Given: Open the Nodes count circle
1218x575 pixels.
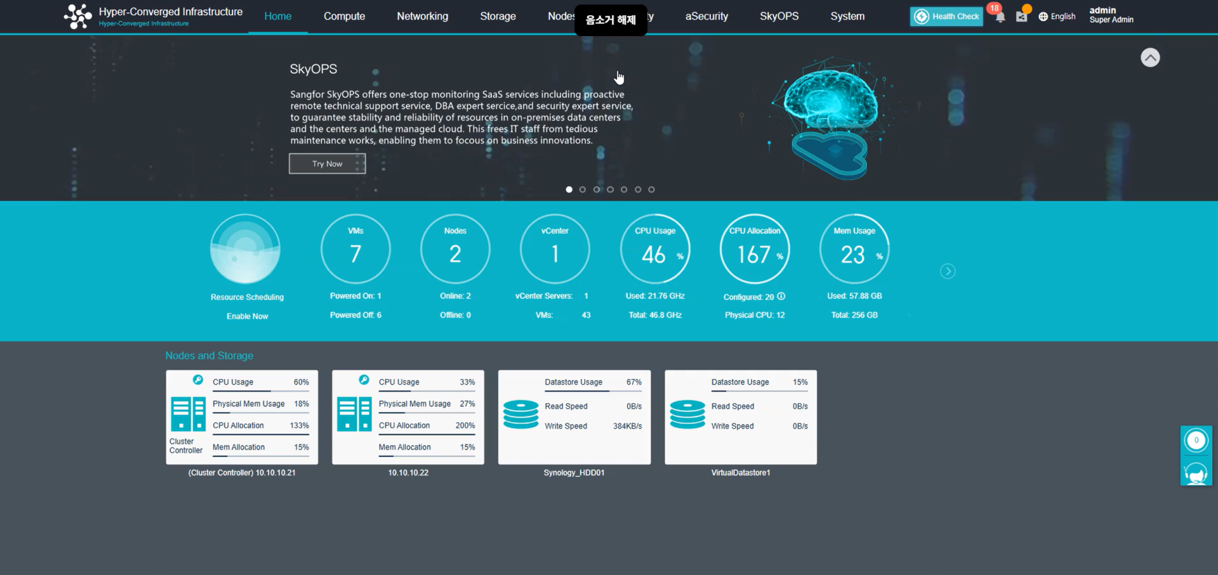Looking at the screenshot, I should tap(455, 249).
